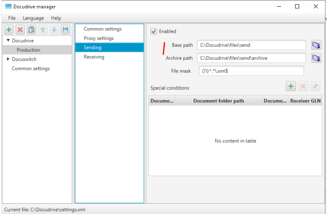
Task: Select the Sending section
Action: [110, 48]
